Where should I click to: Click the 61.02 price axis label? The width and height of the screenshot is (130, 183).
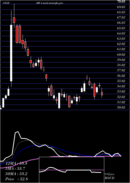click(x=121, y=49)
